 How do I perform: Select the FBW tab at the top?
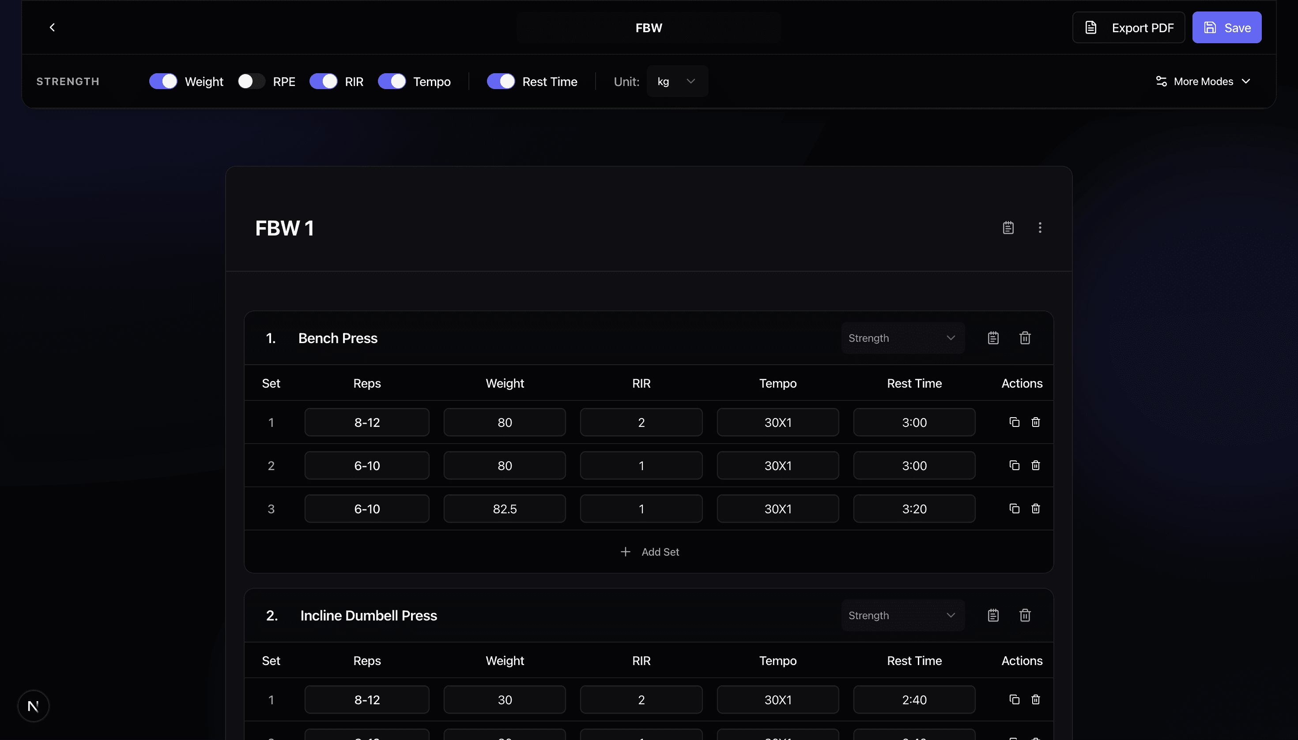coord(648,27)
